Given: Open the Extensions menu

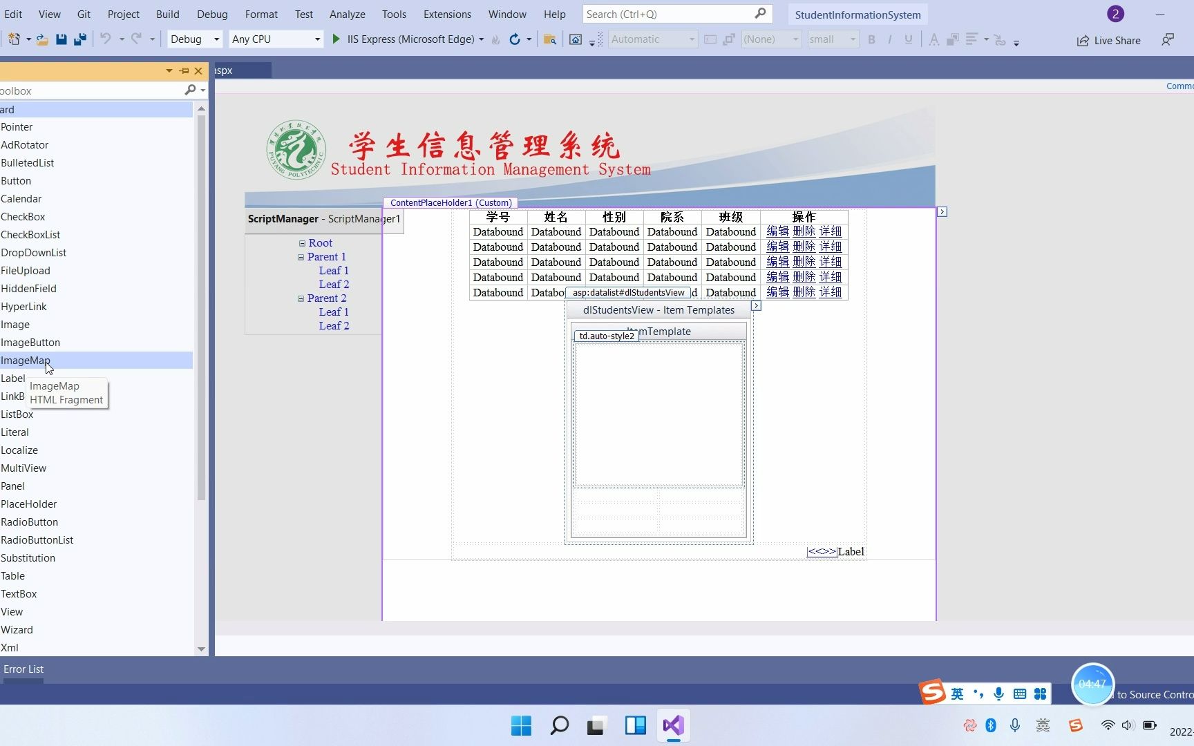Looking at the screenshot, I should pos(446,14).
